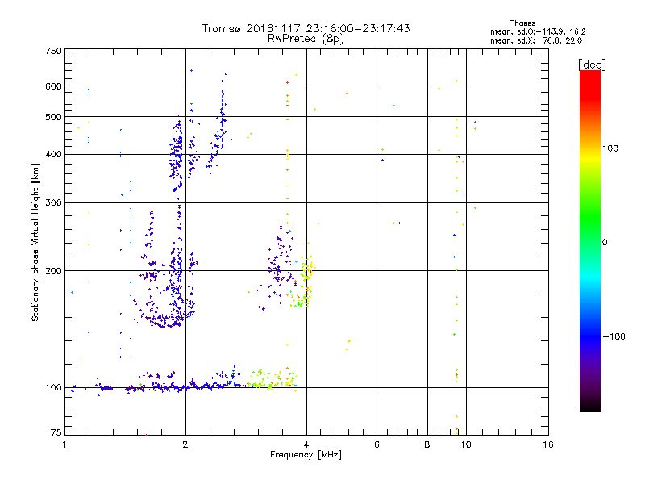Click the colorbar tick label '-100'
Viewport: 645px width, 484px height.
pyautogui.click(x=614, y=336)
